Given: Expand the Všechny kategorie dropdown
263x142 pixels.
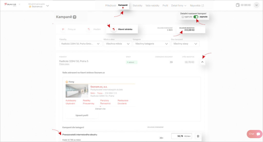Looking at the screenshot, I should tap(151, 44).
